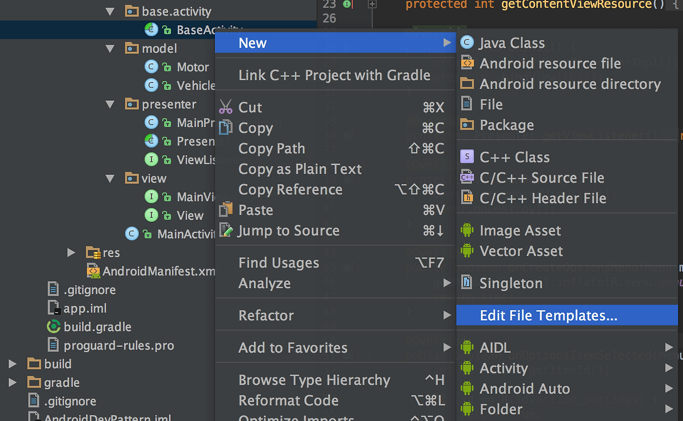Click the Java Class icon in submenu
The height and width of the screenshot is (421, 683).
coord(467,43)
